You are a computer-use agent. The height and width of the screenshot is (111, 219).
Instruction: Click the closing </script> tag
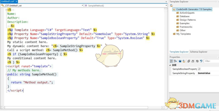(15, 91)
